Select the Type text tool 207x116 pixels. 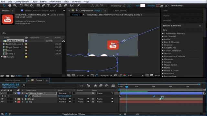pos(49,5)
